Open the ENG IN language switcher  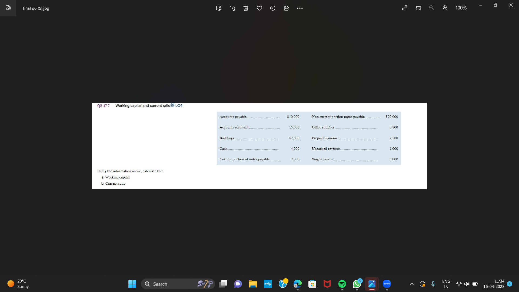coord(446,284)
